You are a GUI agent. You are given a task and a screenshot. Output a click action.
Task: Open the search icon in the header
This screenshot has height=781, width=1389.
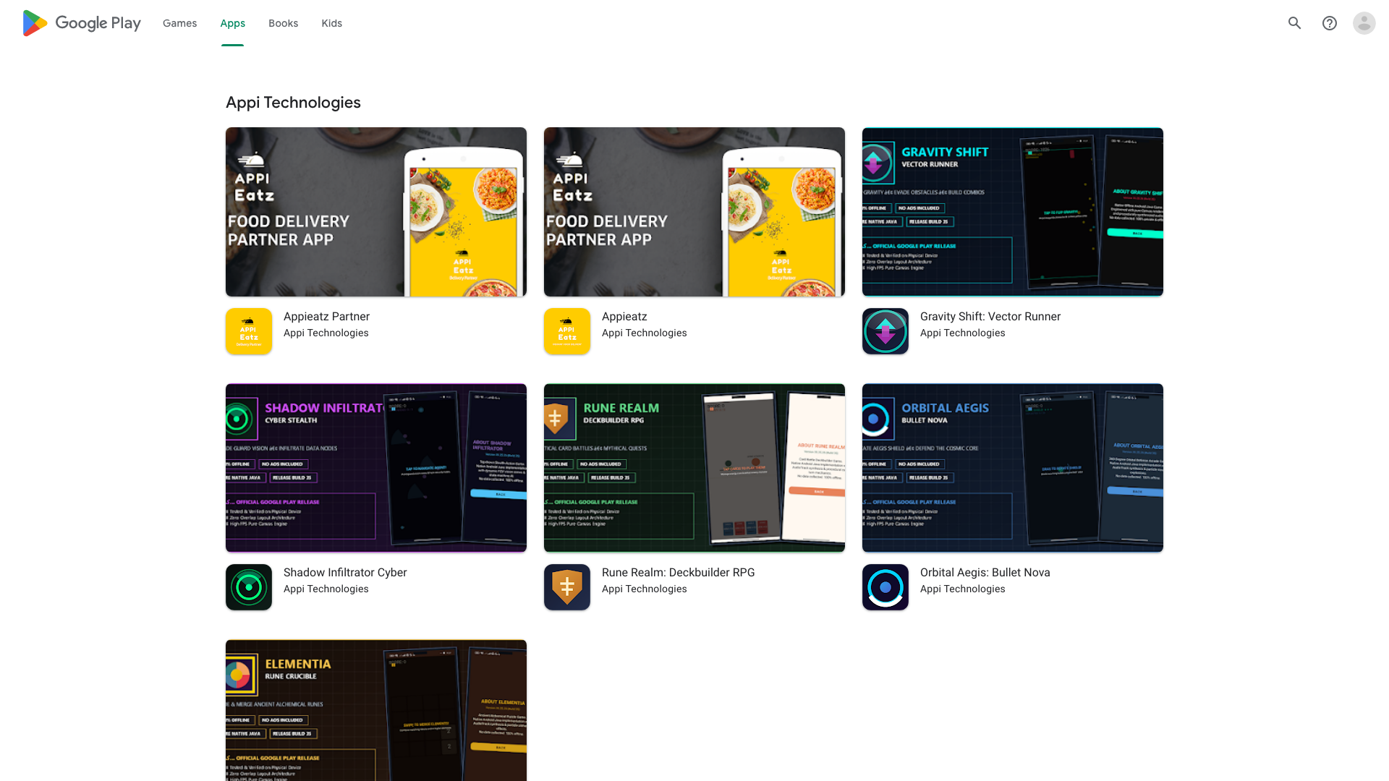click(1294, 23)
